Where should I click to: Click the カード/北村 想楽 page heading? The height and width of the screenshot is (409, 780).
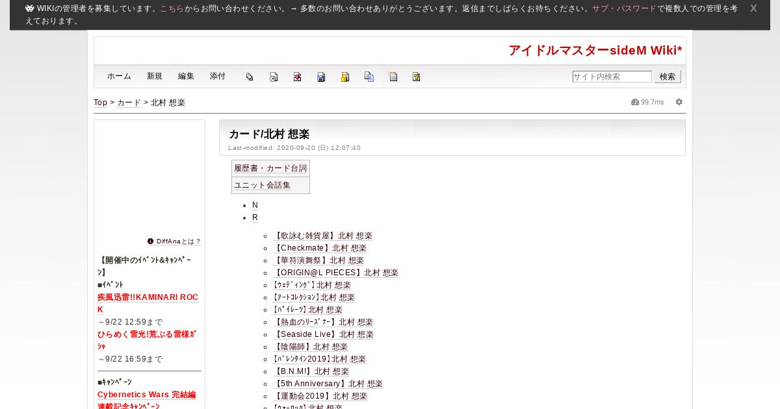(x=269, y=134)
